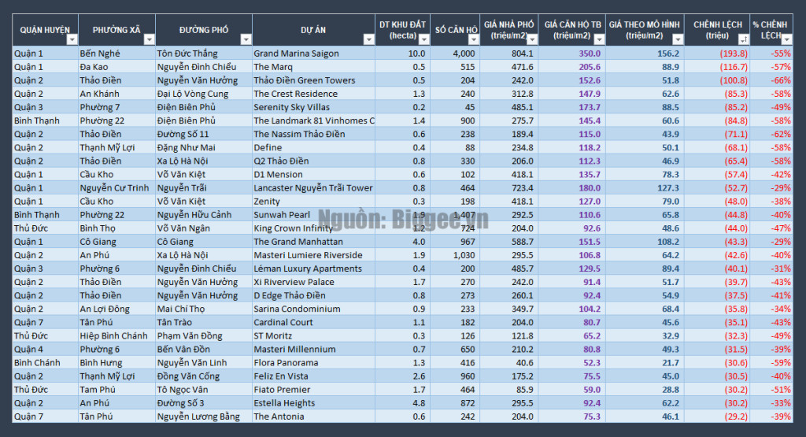This screenshot has height=437, width=806.
Task: Click the Tôn Đức Thắng street cell
Action: [204, 54]
